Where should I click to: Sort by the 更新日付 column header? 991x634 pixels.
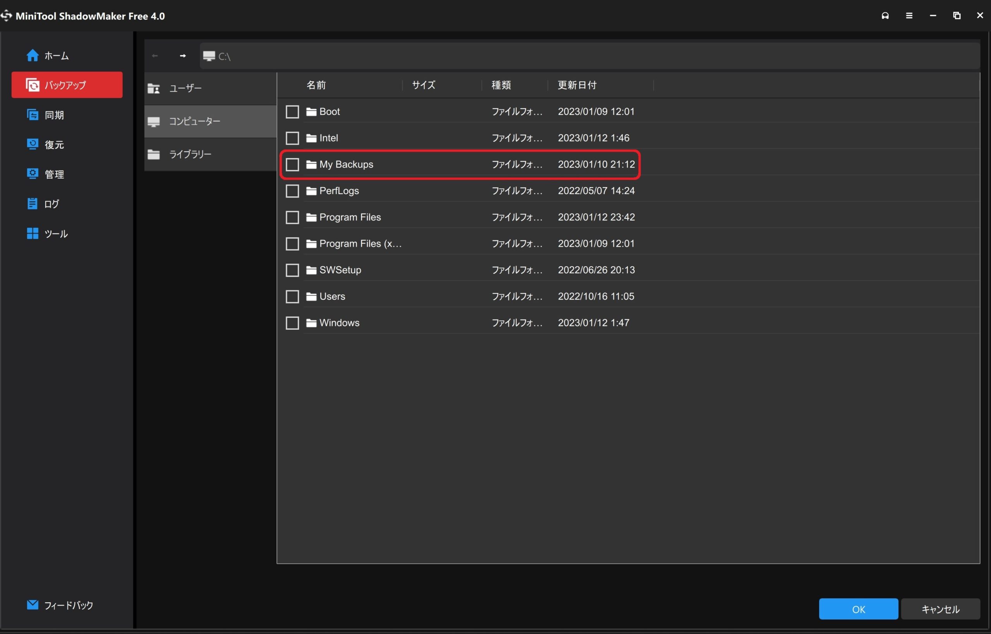click(x=577, y=85)
